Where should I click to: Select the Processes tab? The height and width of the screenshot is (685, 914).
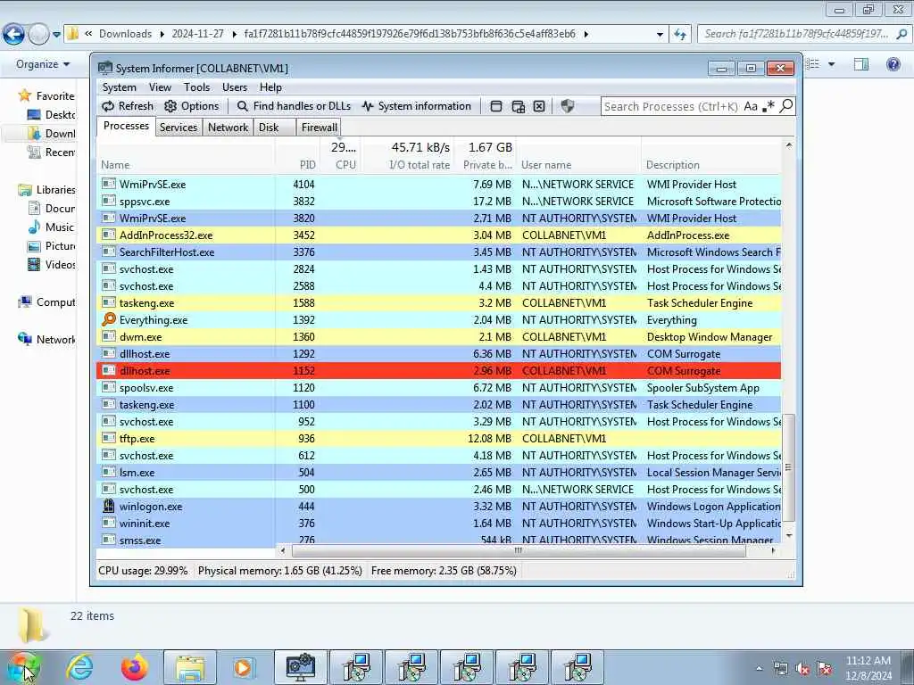click(x=126, y=126)
